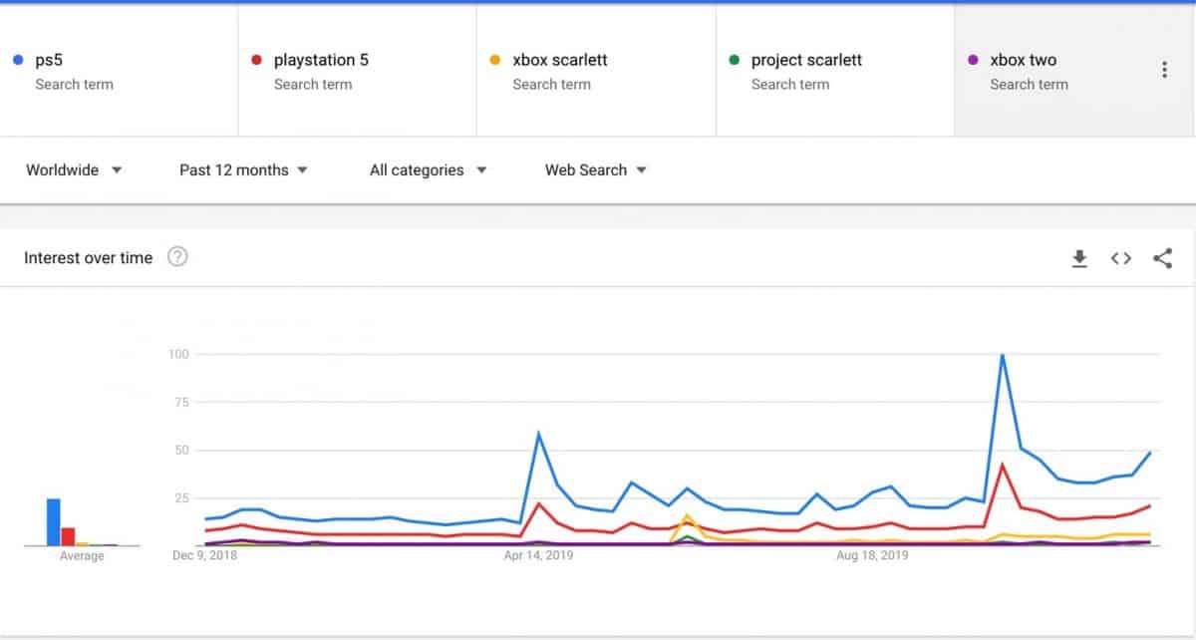Expand the All categories dropdown
Image resolution: width=1196 pixels, height=640 pixels.
tap(428, 170)
